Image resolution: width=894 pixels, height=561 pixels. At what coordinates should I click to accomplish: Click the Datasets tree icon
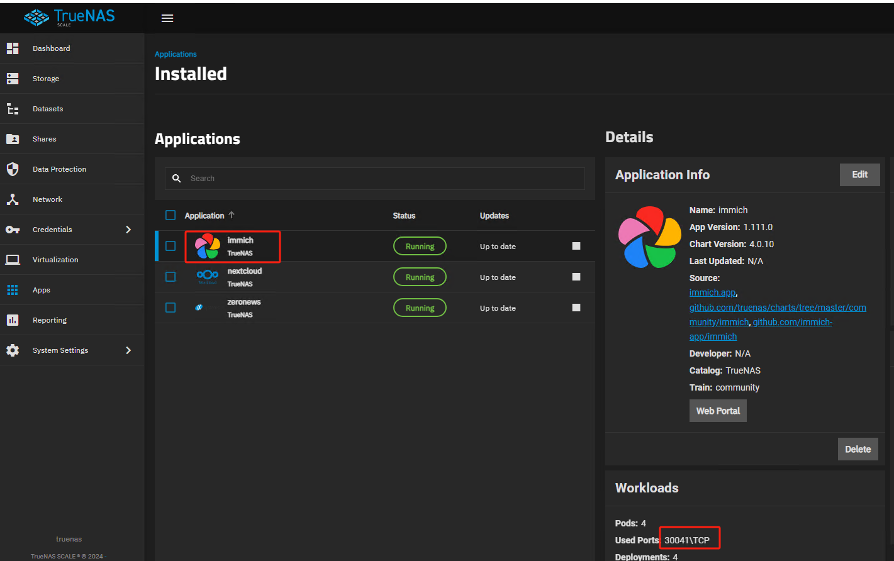(13, 109)
